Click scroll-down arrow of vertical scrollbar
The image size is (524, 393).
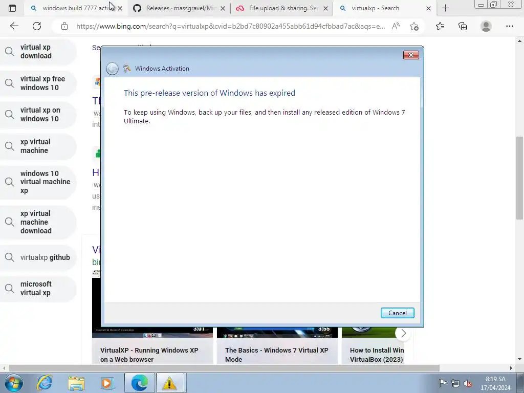tap(519, 360)
